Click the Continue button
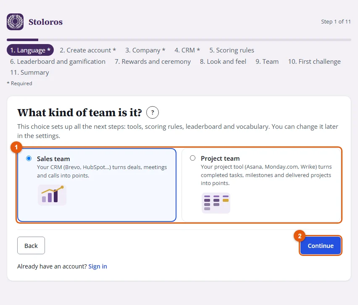358x305 pixels. tap(321, 245)
